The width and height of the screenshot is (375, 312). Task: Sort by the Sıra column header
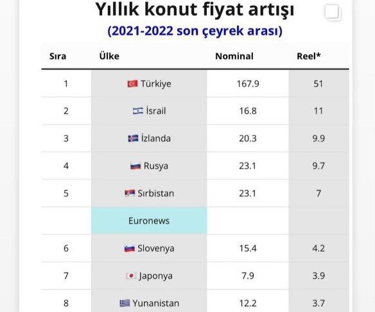58,56
